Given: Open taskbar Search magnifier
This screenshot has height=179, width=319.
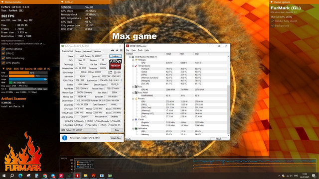Looking at the screenshot, I should click(12, 176).
